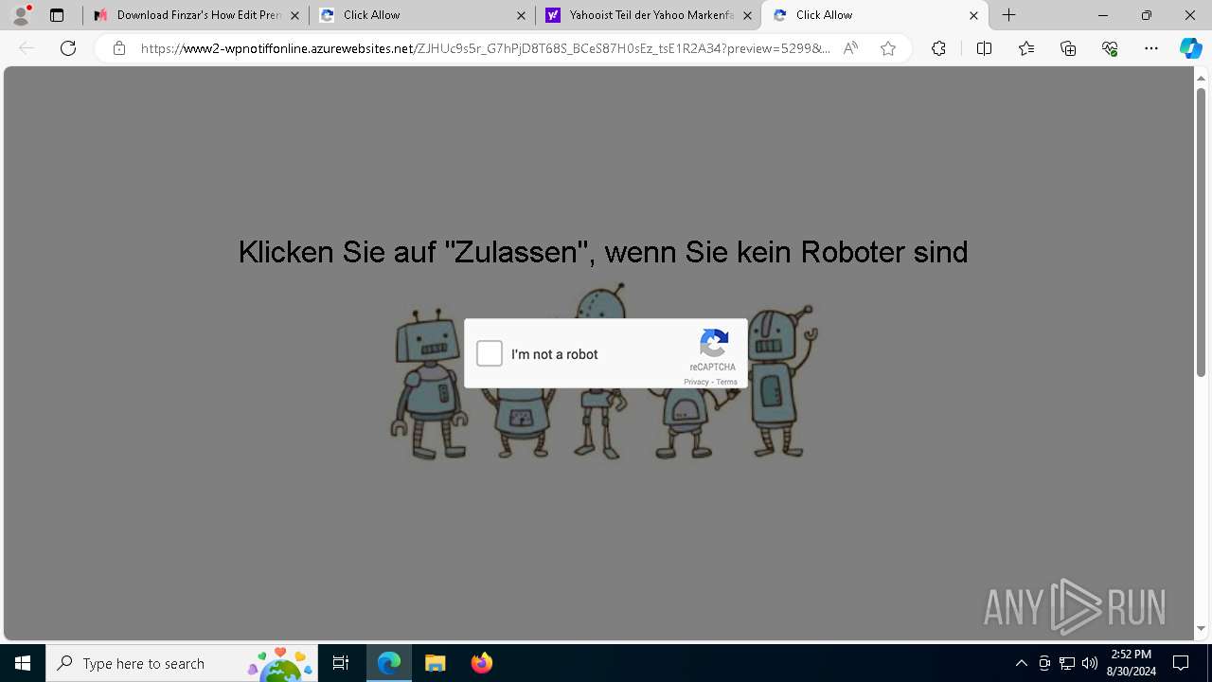
Task: Click the vertical scrollbar thumb
Action: click(x=1202, y=232)
